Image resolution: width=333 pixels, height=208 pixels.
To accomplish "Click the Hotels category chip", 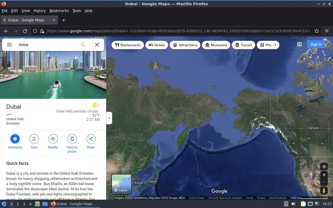I will coord(157,45).
